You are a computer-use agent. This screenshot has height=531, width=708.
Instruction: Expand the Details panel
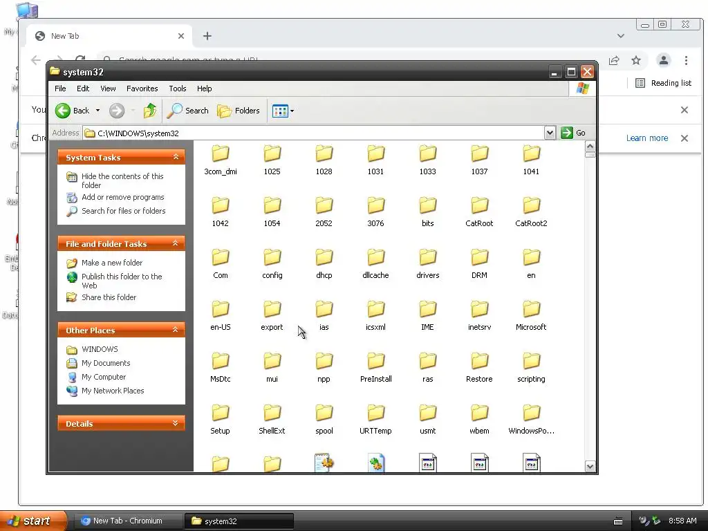click(x=176, y=423)
